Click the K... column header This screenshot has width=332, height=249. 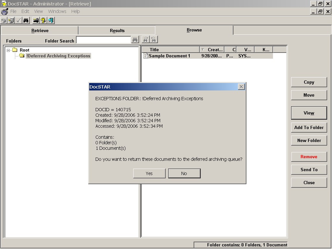click(x=264, y=50)
